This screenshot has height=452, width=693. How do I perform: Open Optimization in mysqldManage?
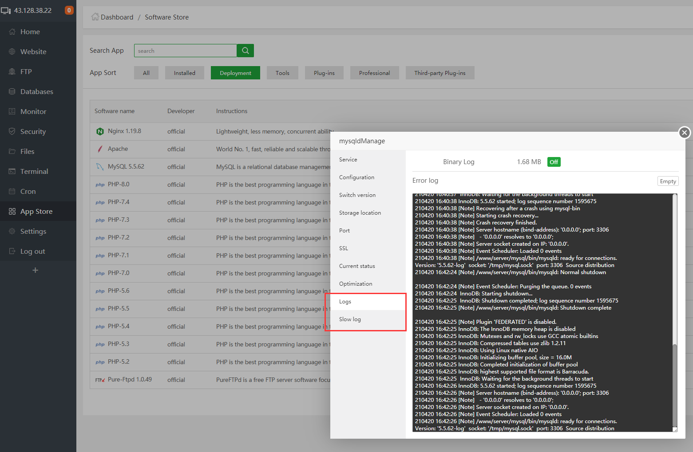tap(356, 283)
